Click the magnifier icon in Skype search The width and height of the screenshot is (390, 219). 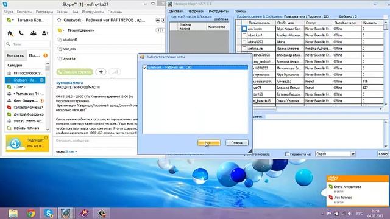[x=8, y=44]
